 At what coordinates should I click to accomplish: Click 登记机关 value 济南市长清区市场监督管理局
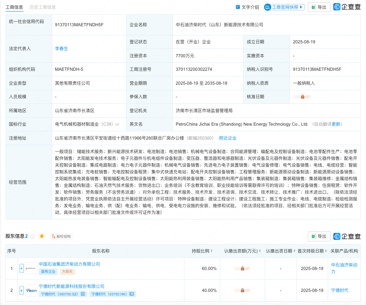tap(204, 111)
